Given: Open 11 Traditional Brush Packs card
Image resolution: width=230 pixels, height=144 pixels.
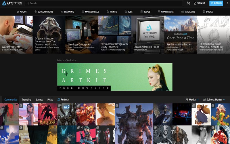Looking at the screenshot, I should [x=214, y=35].
